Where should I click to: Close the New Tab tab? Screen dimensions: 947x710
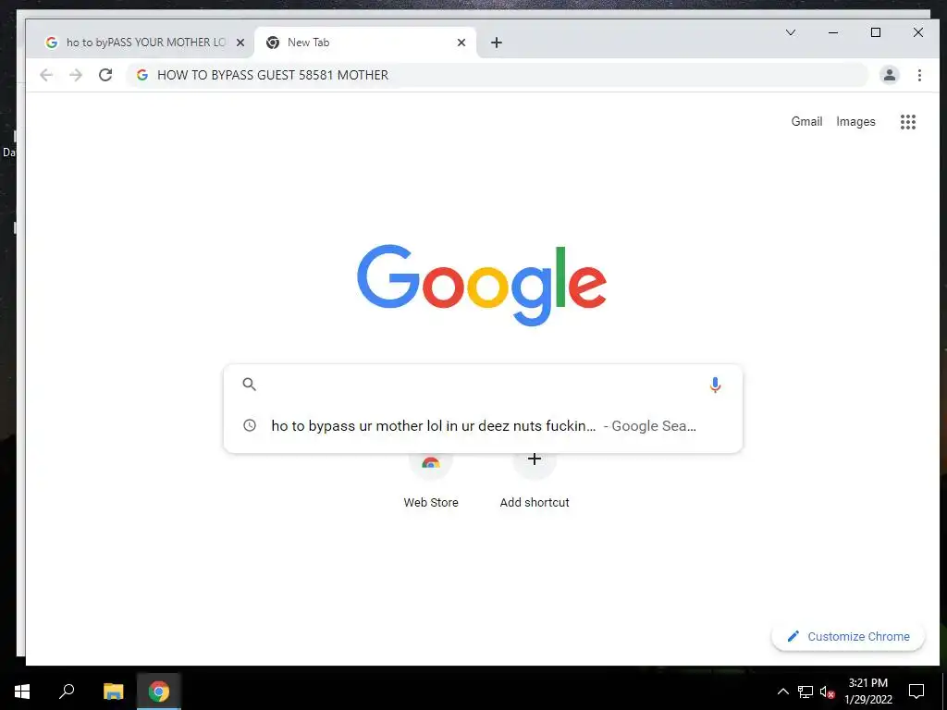tap(461, 43)
